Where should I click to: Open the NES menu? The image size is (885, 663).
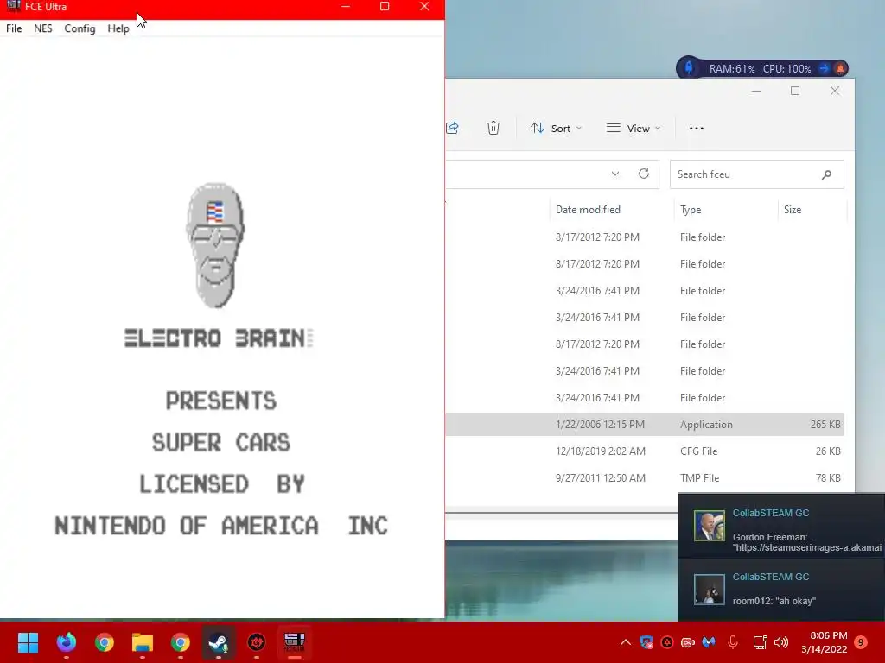[x=43, y=28]
